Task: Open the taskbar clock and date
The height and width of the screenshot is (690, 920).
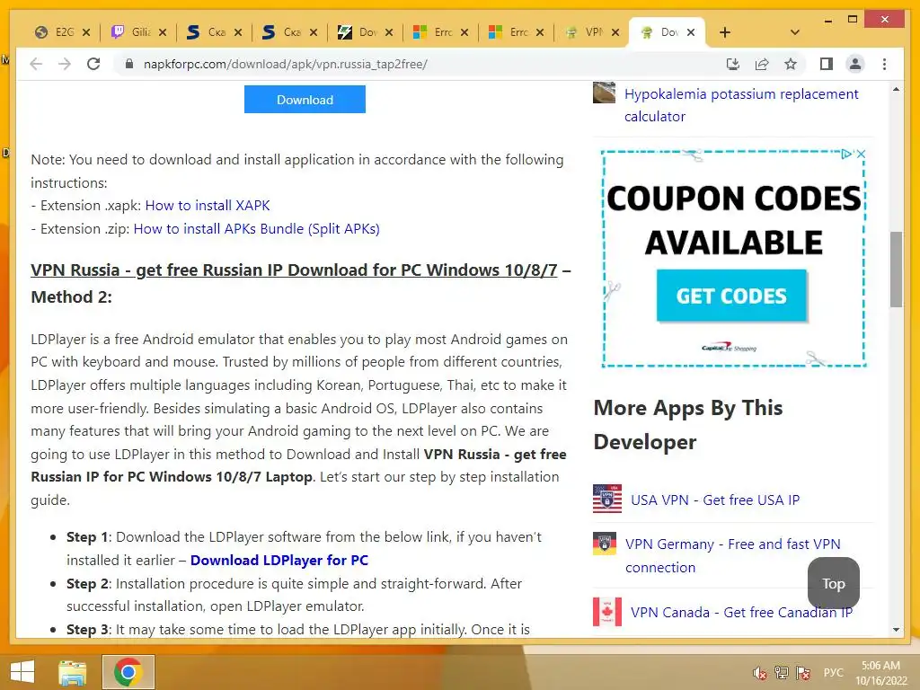Action: pos(880,673)
